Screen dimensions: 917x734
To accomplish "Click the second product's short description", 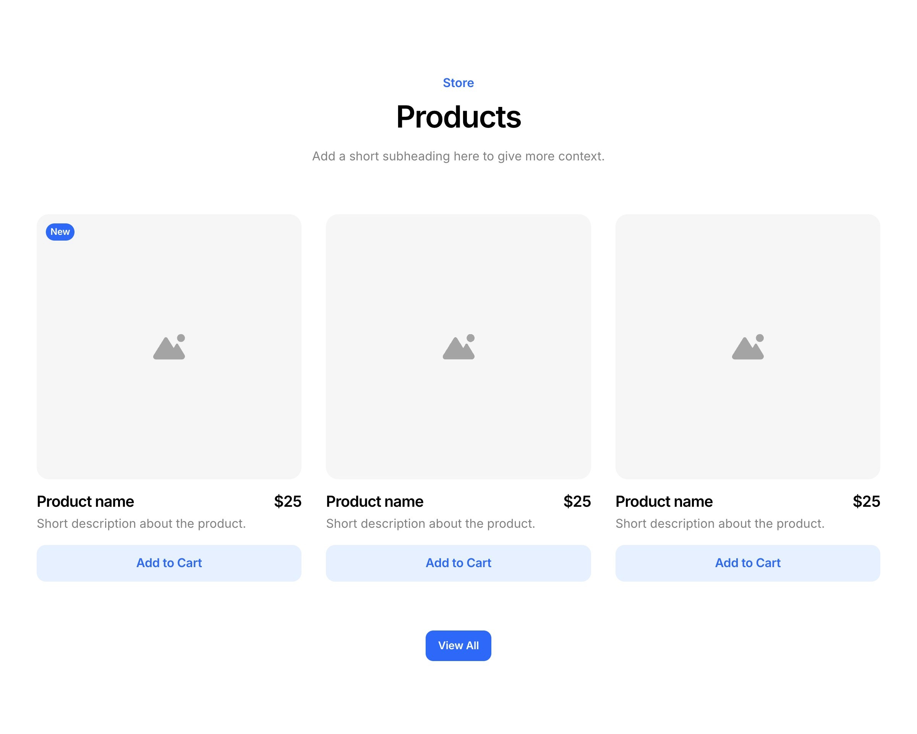I will (431, 524).
